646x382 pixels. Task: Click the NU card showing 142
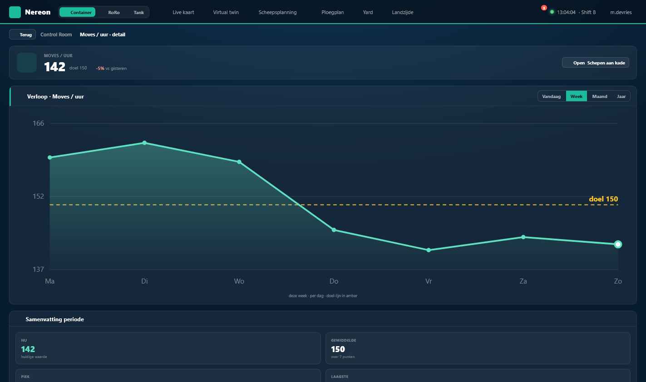click(168, 348)
